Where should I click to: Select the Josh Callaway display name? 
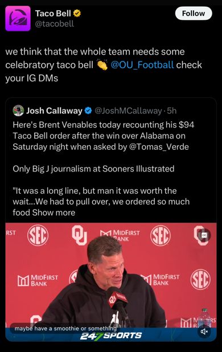pyautogui.click(x=54, y=110)
